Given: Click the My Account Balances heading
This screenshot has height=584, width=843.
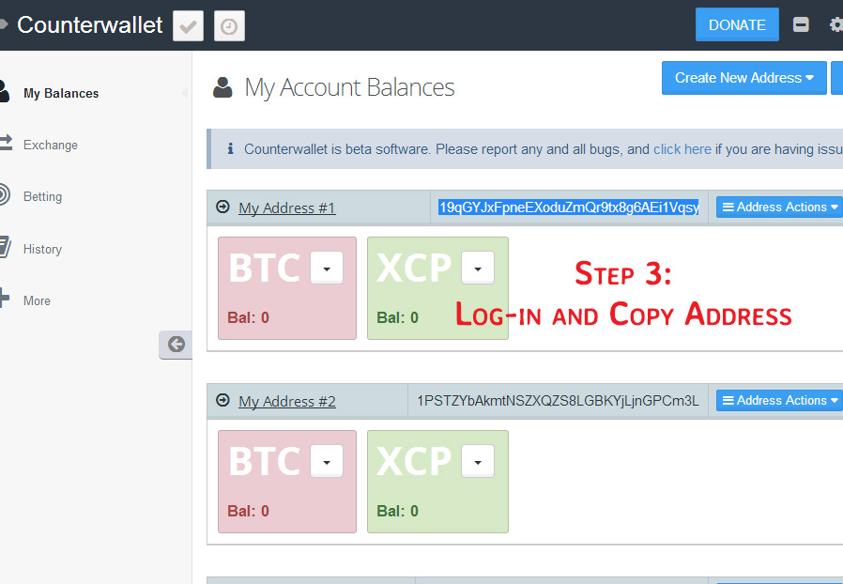Looking at the screenshot, I should pyautogui.click(x=349, y=87).
